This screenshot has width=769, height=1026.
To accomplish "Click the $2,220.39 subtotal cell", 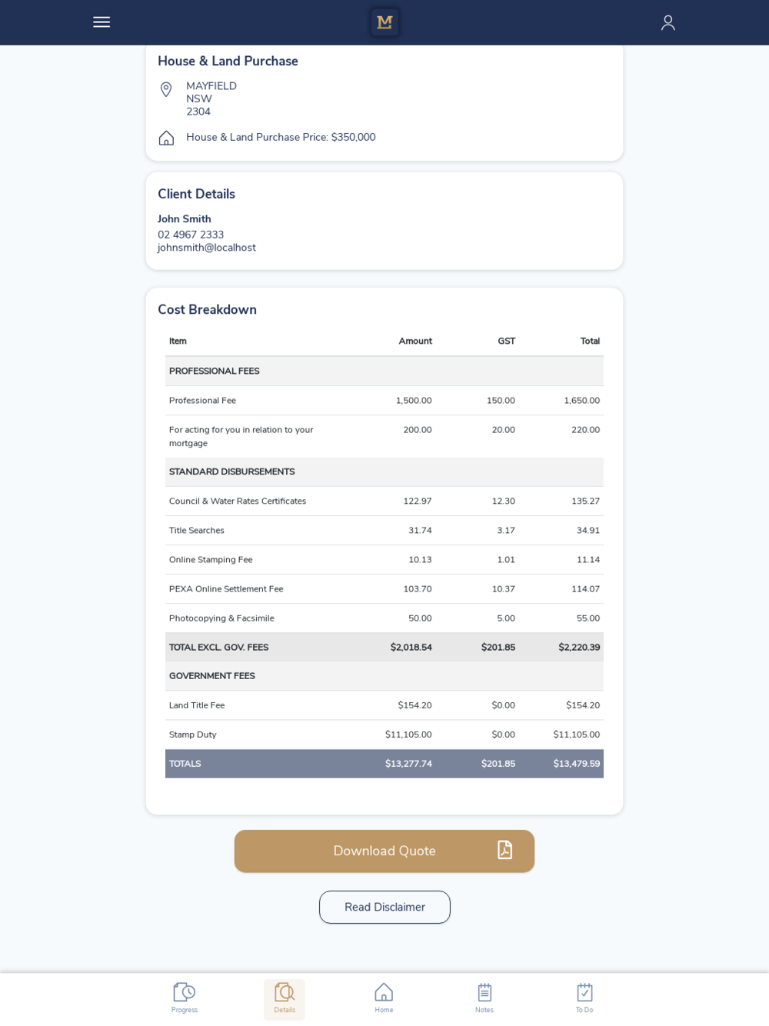I will [x=579, y=647].
